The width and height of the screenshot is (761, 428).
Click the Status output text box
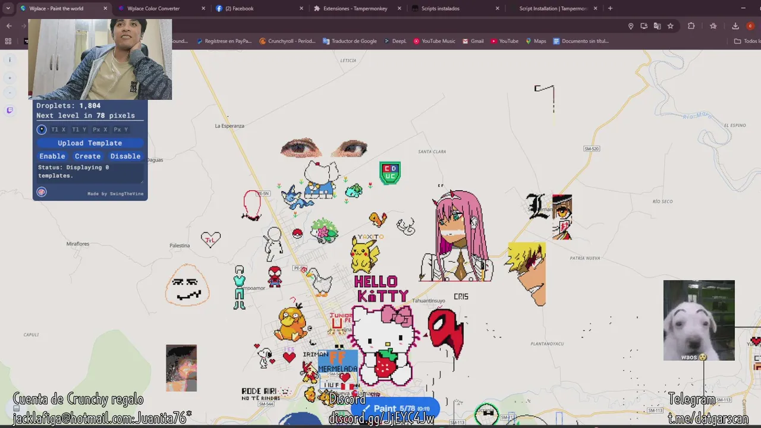(x=90, y=173)
